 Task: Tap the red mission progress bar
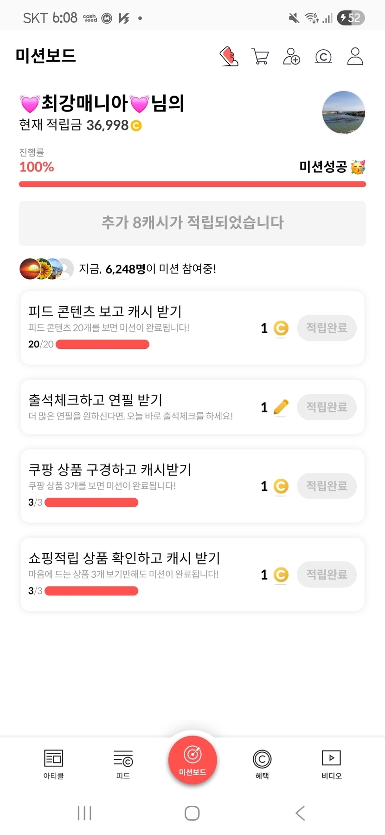click(192, 184)
